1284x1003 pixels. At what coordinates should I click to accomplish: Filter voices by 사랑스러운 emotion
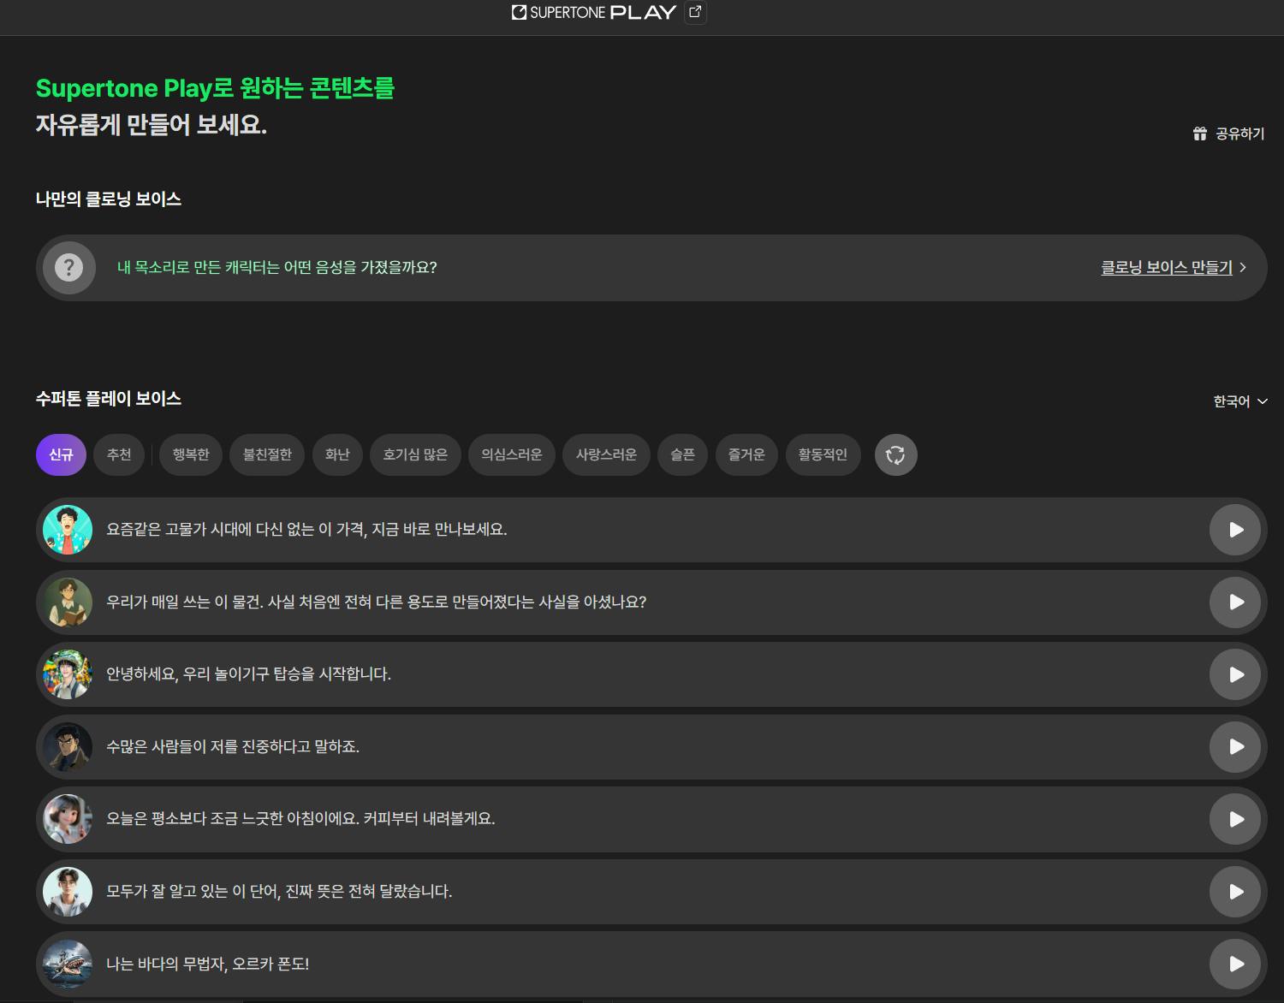pos(606,454)
